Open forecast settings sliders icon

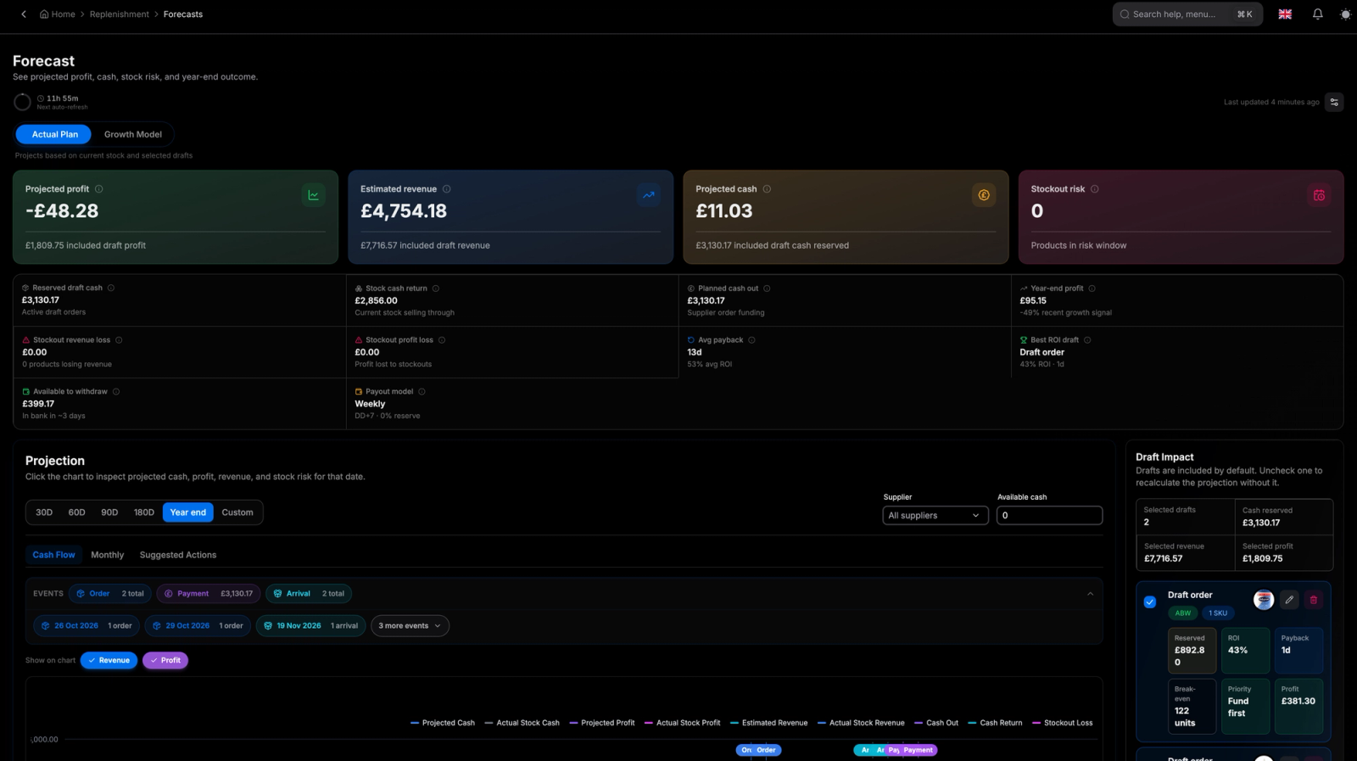coord(1334,102)
